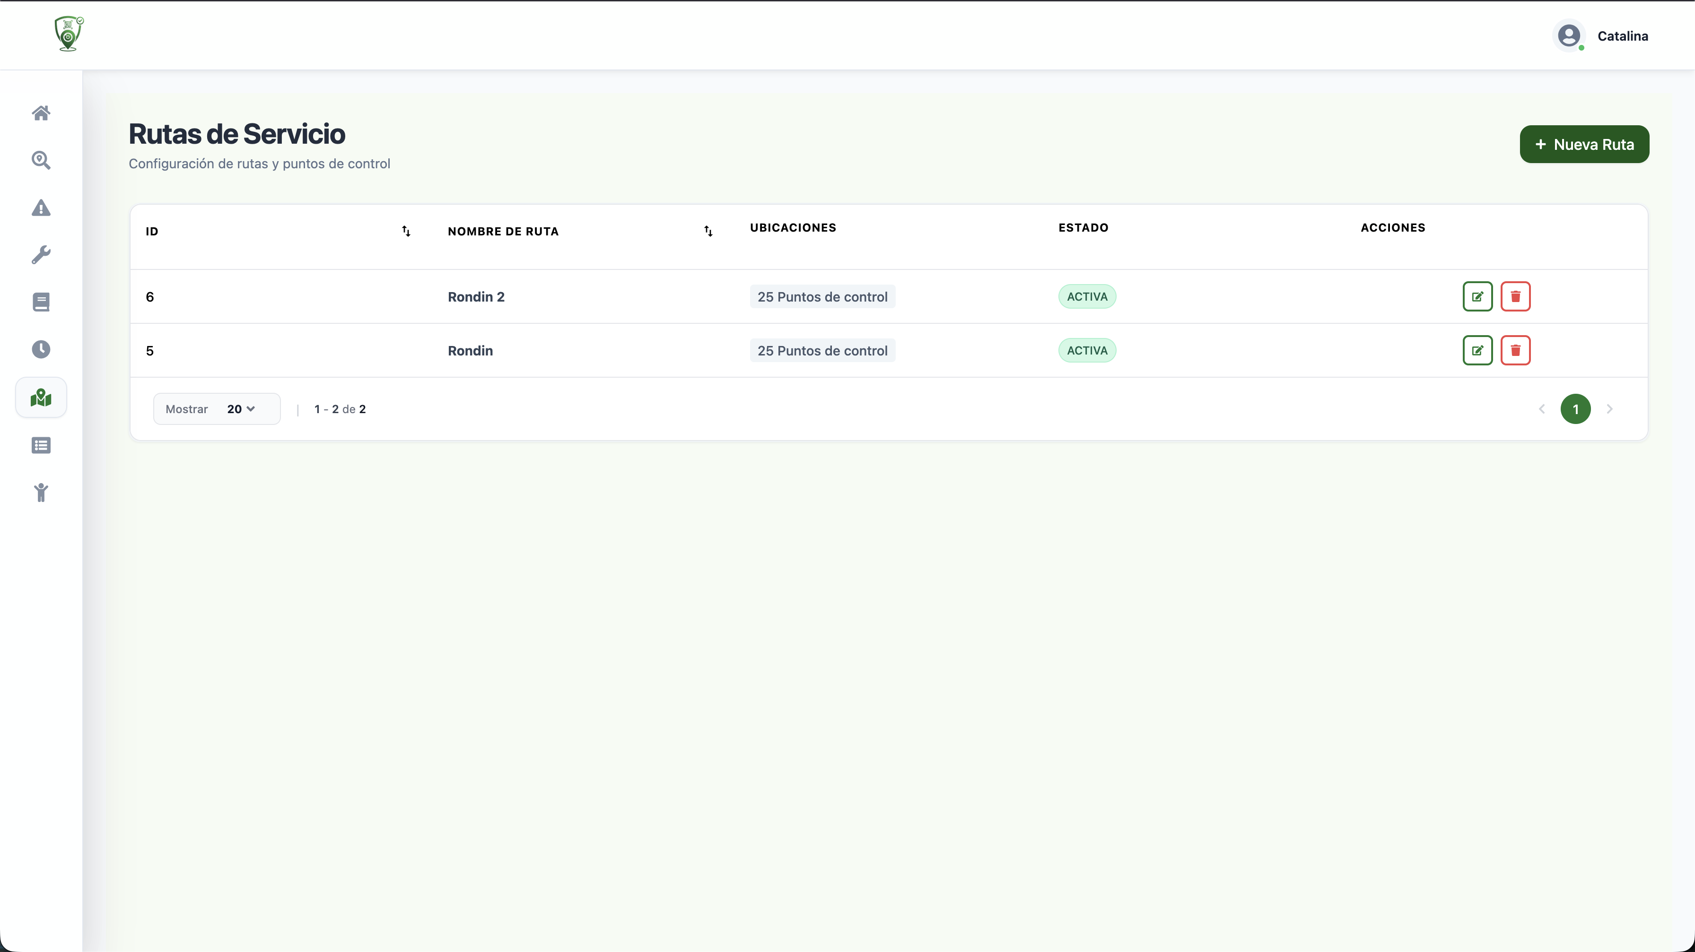The image size is (1695, 952).
Task: Open the alerts warning triangle icon
Action: [41, 208]
